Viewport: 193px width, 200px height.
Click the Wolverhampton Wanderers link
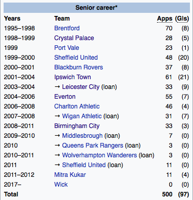(99, 155)
